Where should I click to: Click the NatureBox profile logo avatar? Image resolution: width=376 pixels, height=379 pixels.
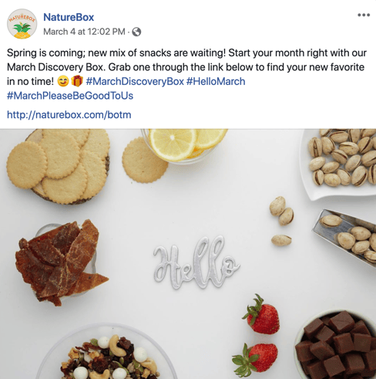[22, 24]
